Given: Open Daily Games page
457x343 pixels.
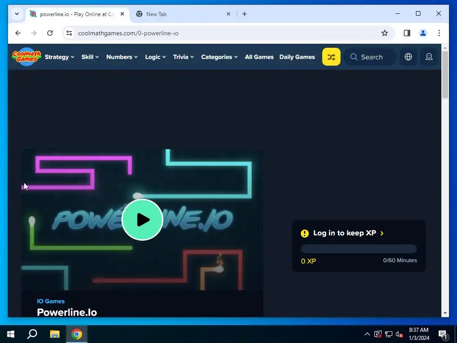Looking at the screenshot, I should (297, 57).
